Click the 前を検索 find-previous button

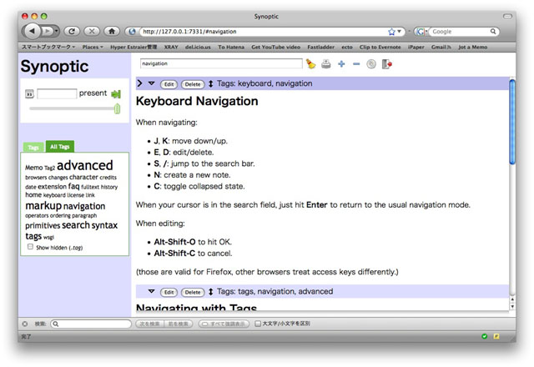179,324
